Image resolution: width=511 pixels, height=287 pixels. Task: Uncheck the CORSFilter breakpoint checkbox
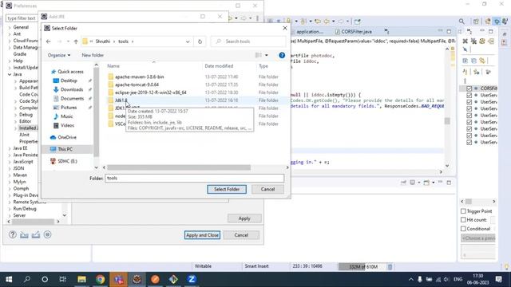(469, 88)
